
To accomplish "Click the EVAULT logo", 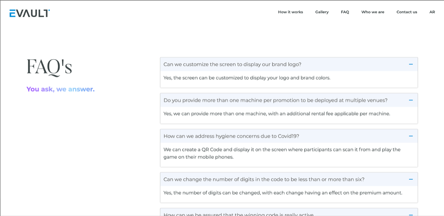I will pyautogui.click(x=30, y=13).
